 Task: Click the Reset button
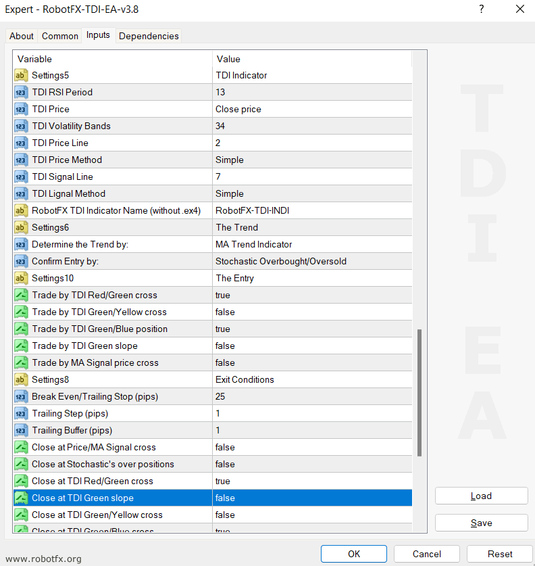tap(500, 554)
